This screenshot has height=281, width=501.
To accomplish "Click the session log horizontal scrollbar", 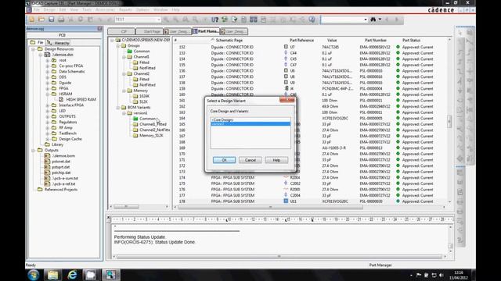I will pos(279,257).
